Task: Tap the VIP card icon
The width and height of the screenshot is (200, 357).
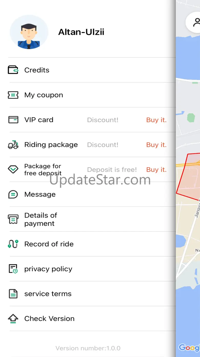Action: [x=13, y=120]
